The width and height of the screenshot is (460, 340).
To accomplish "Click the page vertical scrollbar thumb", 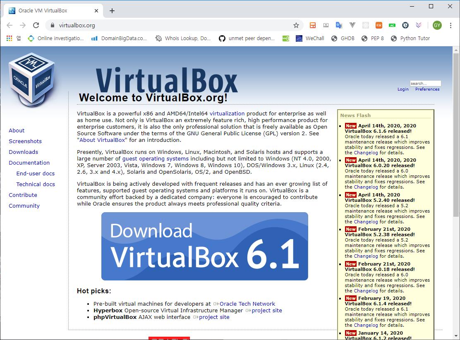I will 456,135.
